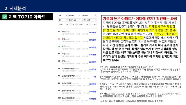Open the 서울 city dropdown
Image resolution: width=186 pixels, height=105 pixels.
(63, 15)
